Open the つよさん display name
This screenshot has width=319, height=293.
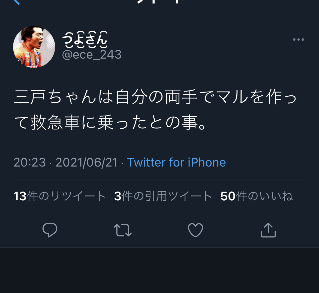(x=85, y=39)
